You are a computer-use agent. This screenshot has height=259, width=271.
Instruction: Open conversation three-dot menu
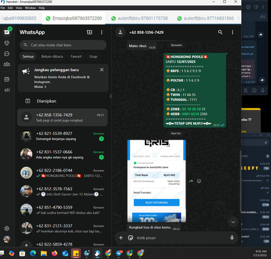(x=233, y=32)
